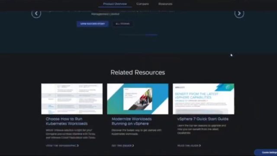277x156 pixels.
Task: Go to previous success story carousel arrow
Action: point(36,13)
